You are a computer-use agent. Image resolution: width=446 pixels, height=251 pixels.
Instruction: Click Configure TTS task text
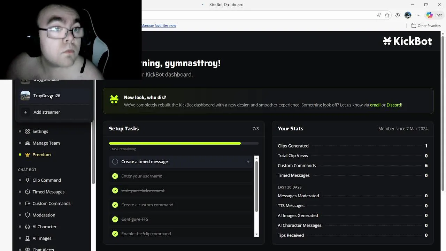point(135,219)
